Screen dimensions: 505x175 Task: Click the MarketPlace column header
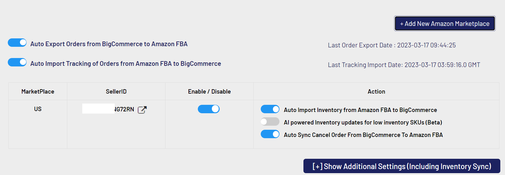(38, 91)
